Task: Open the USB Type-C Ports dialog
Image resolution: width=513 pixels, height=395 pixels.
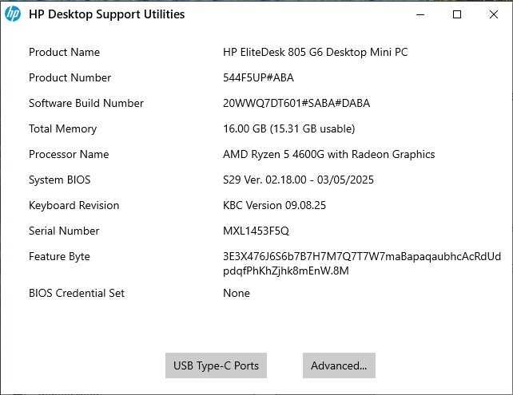Action: click(x=216, y=365)
